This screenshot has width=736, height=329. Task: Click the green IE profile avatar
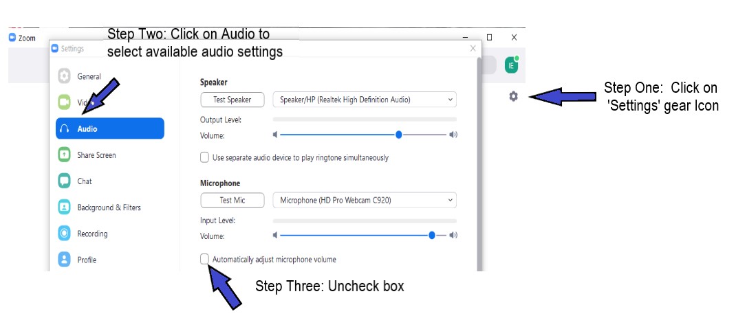pos(511,65)
